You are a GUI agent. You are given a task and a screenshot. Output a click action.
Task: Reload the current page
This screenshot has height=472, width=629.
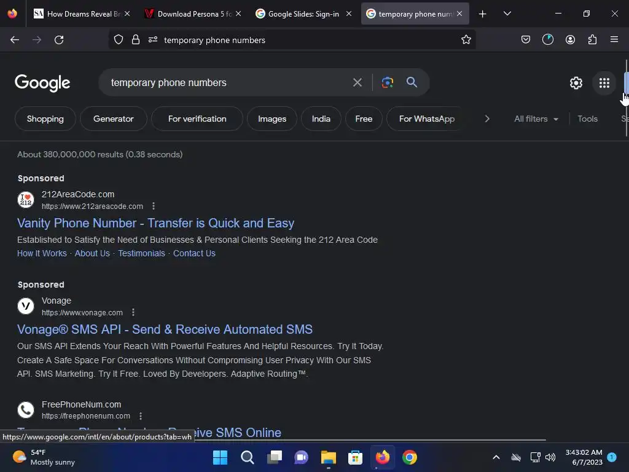click(x=59, y=40)
